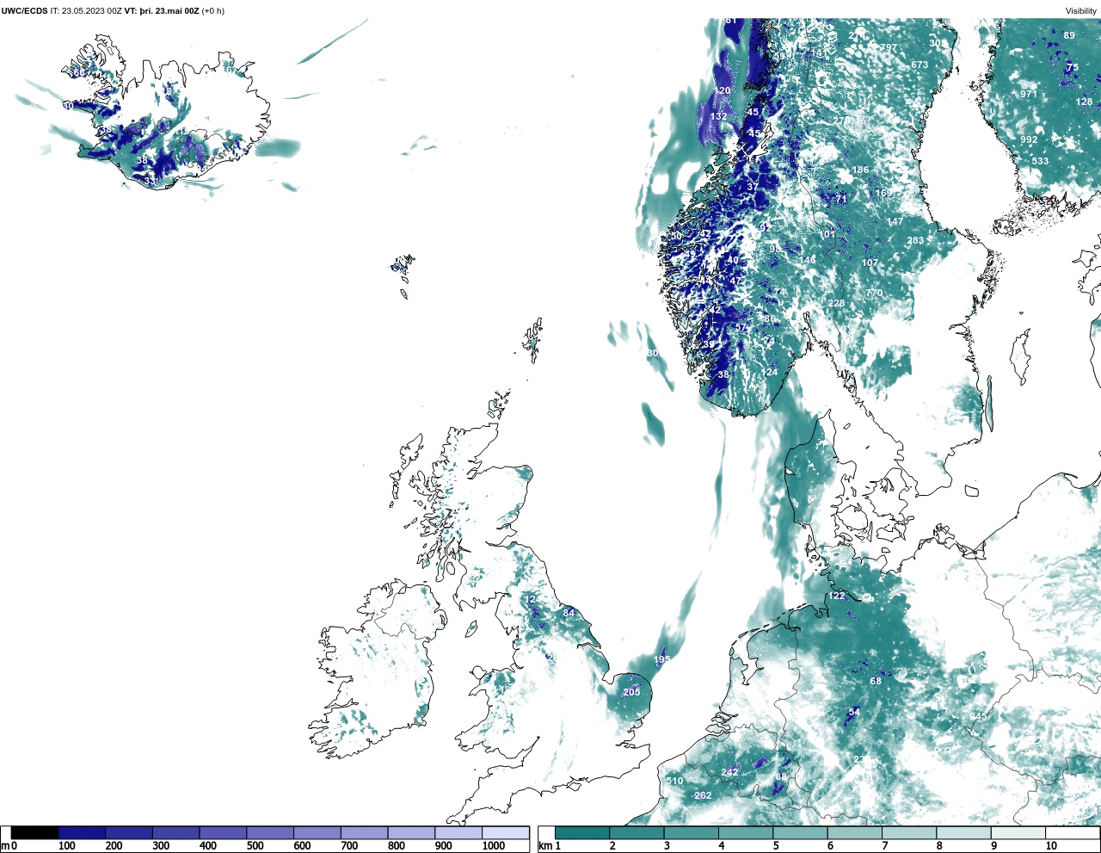
Task: Click the 2–3 km legend swatch
Action: 637,833
